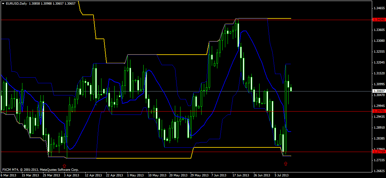
Task: Click the 1.31520 price scale value
Action: [379, 73]
